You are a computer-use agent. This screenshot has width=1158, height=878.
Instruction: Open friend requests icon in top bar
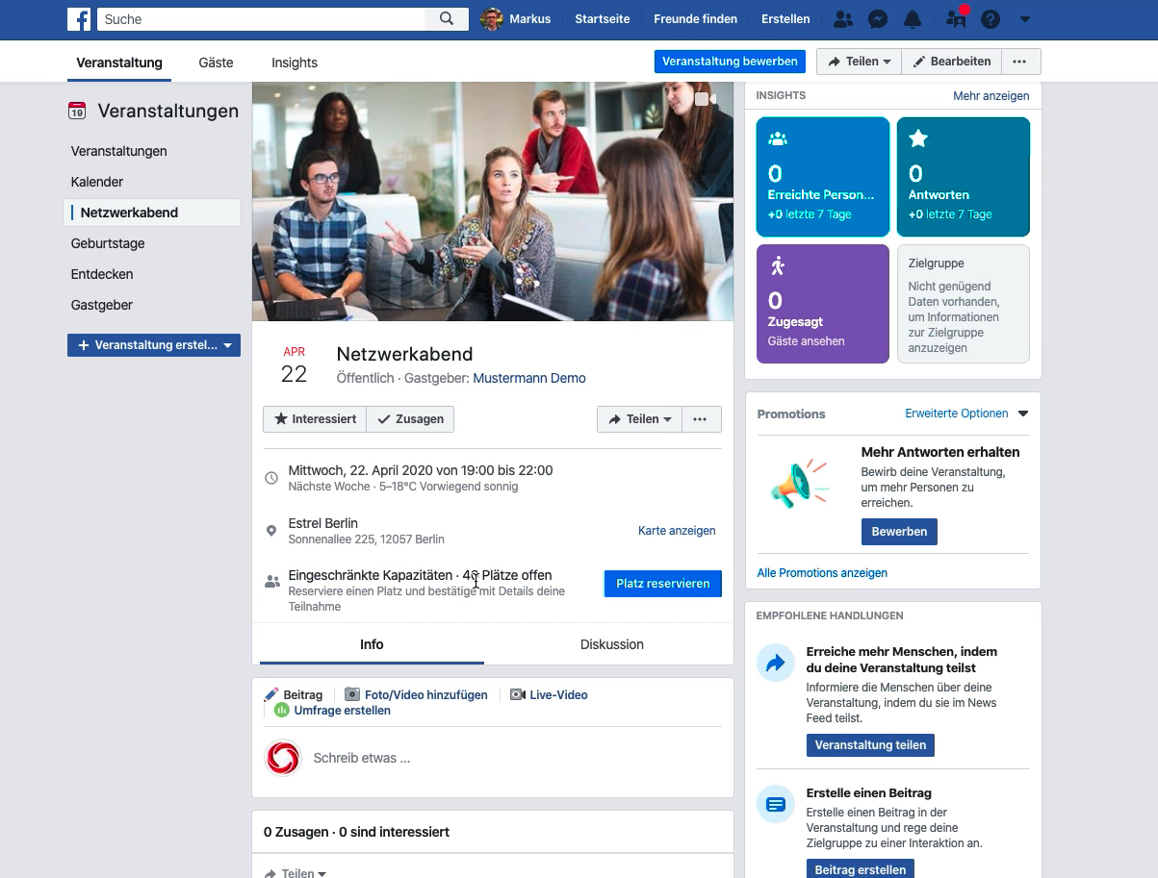843,19
